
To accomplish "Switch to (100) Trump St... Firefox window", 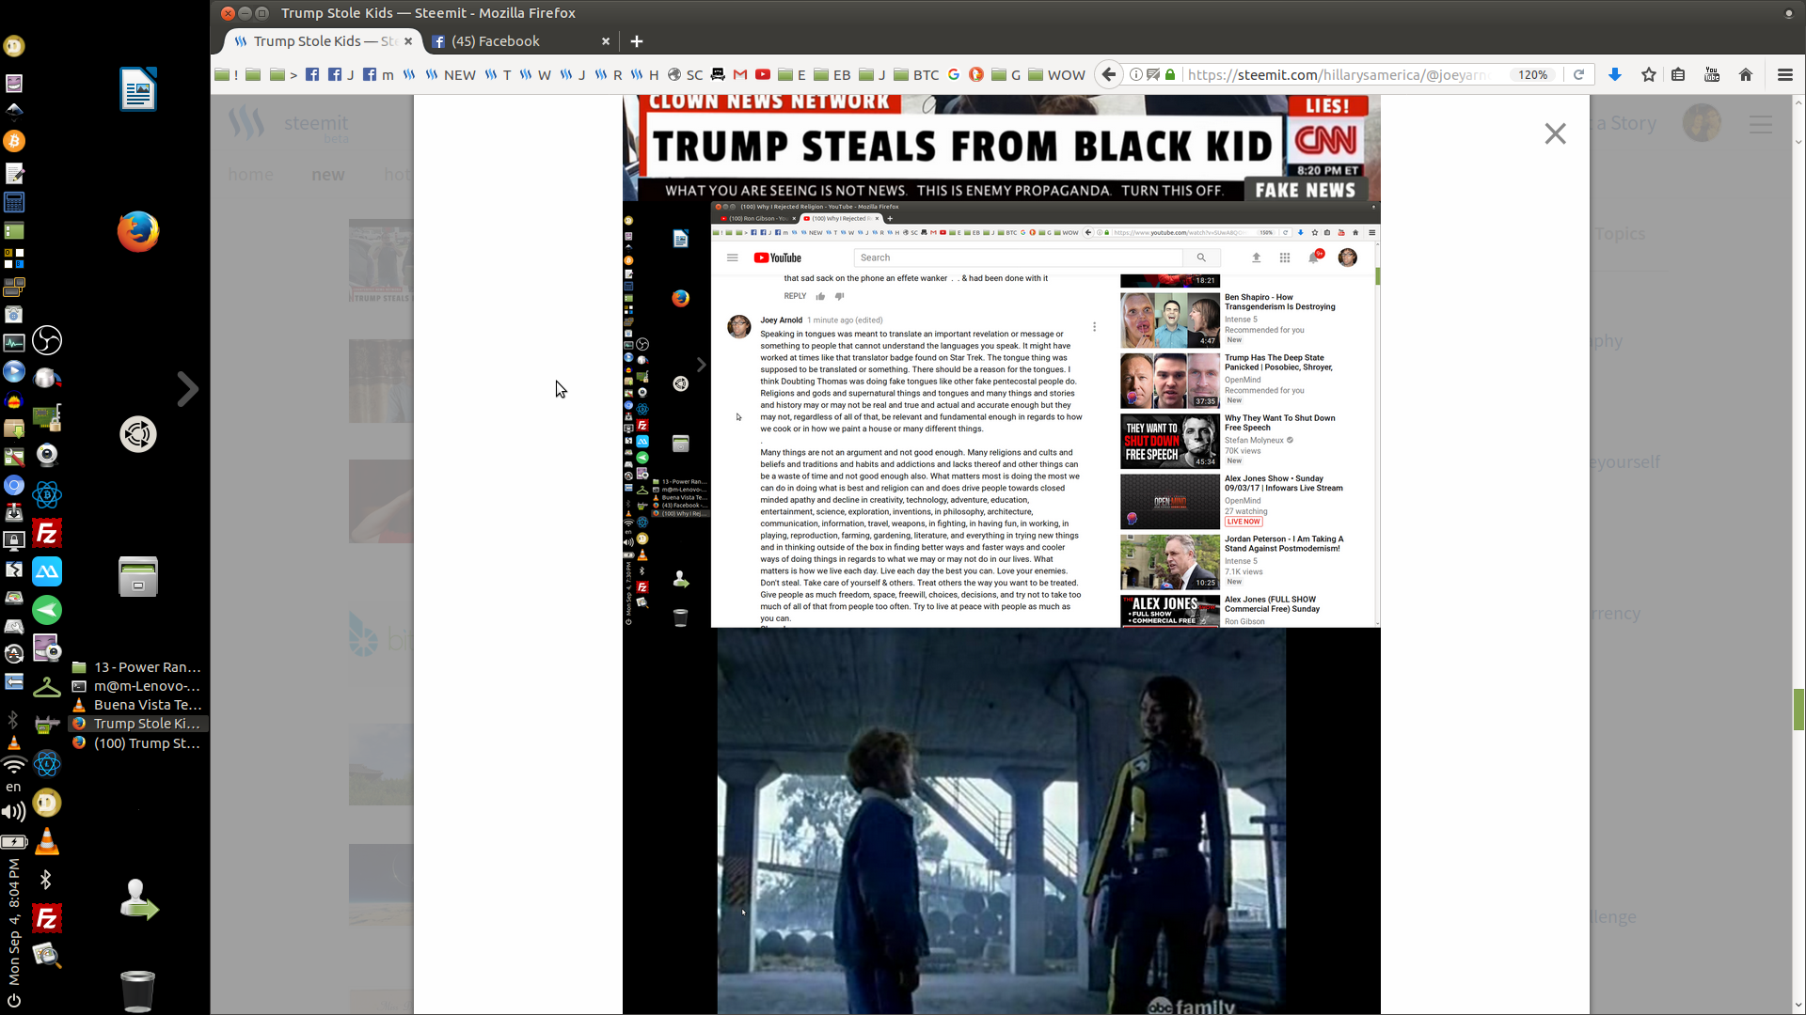I will pos(138,743).
